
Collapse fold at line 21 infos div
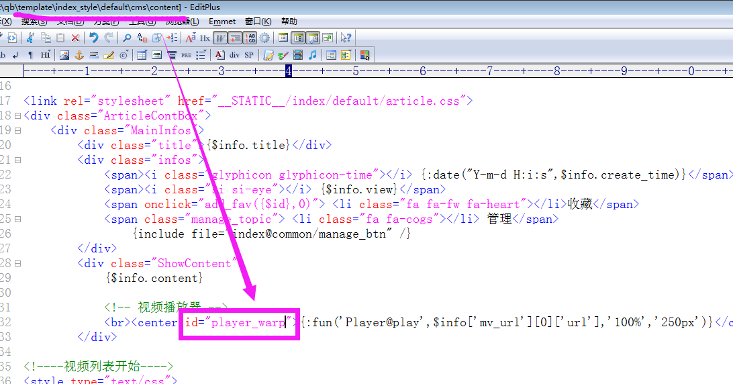click(x=17, y=160)
